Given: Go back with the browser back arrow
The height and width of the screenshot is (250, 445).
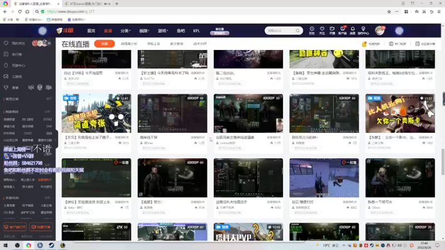Looking at the screenshot, I should (x=5, y=12).
